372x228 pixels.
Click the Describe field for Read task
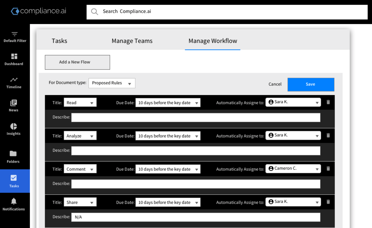coord(196,118)
